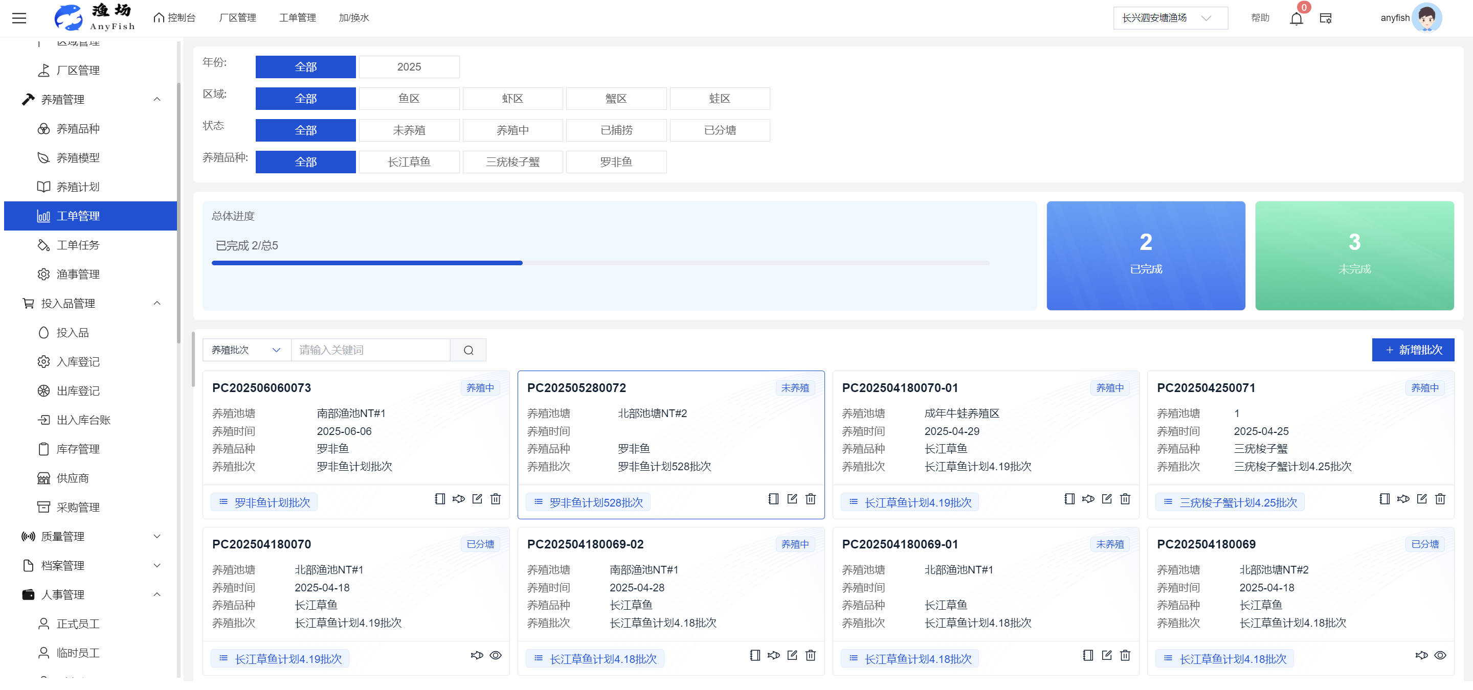Image resolution: width=1473 pixels, height=690 pixels.
Task: Open notification bell icon
Action: (1297, 19)
